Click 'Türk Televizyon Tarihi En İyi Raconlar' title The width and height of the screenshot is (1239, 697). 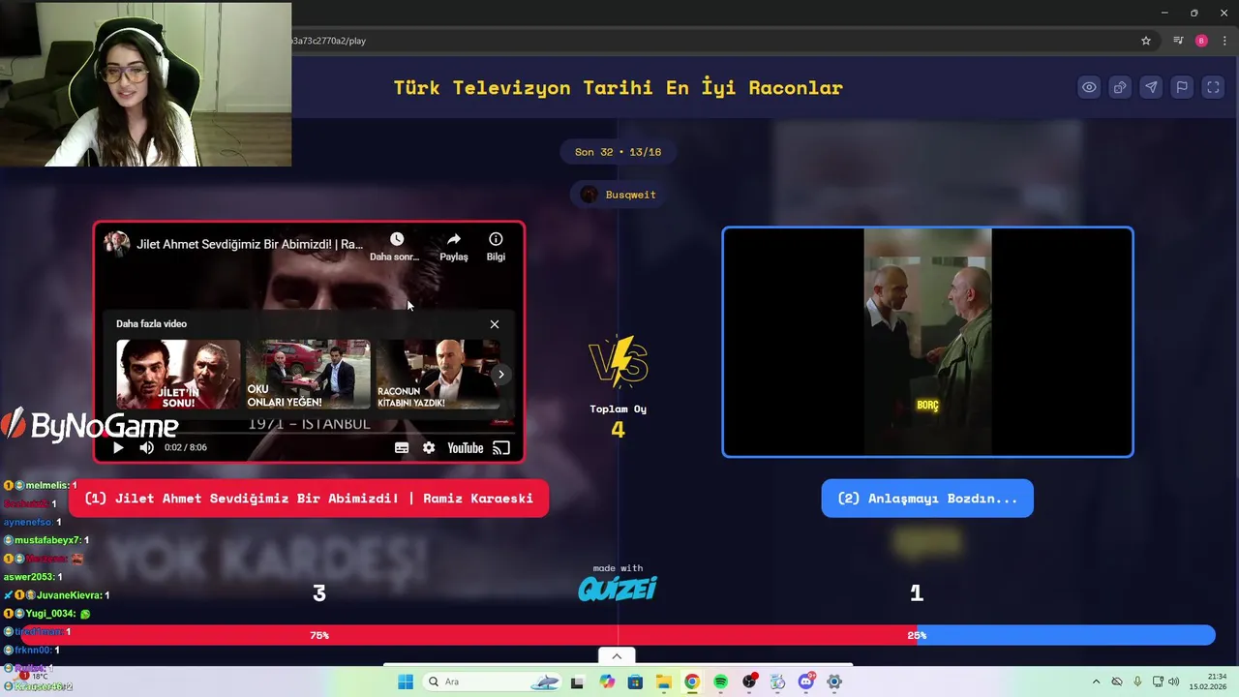pyautogui.click(x=618, y=87)
